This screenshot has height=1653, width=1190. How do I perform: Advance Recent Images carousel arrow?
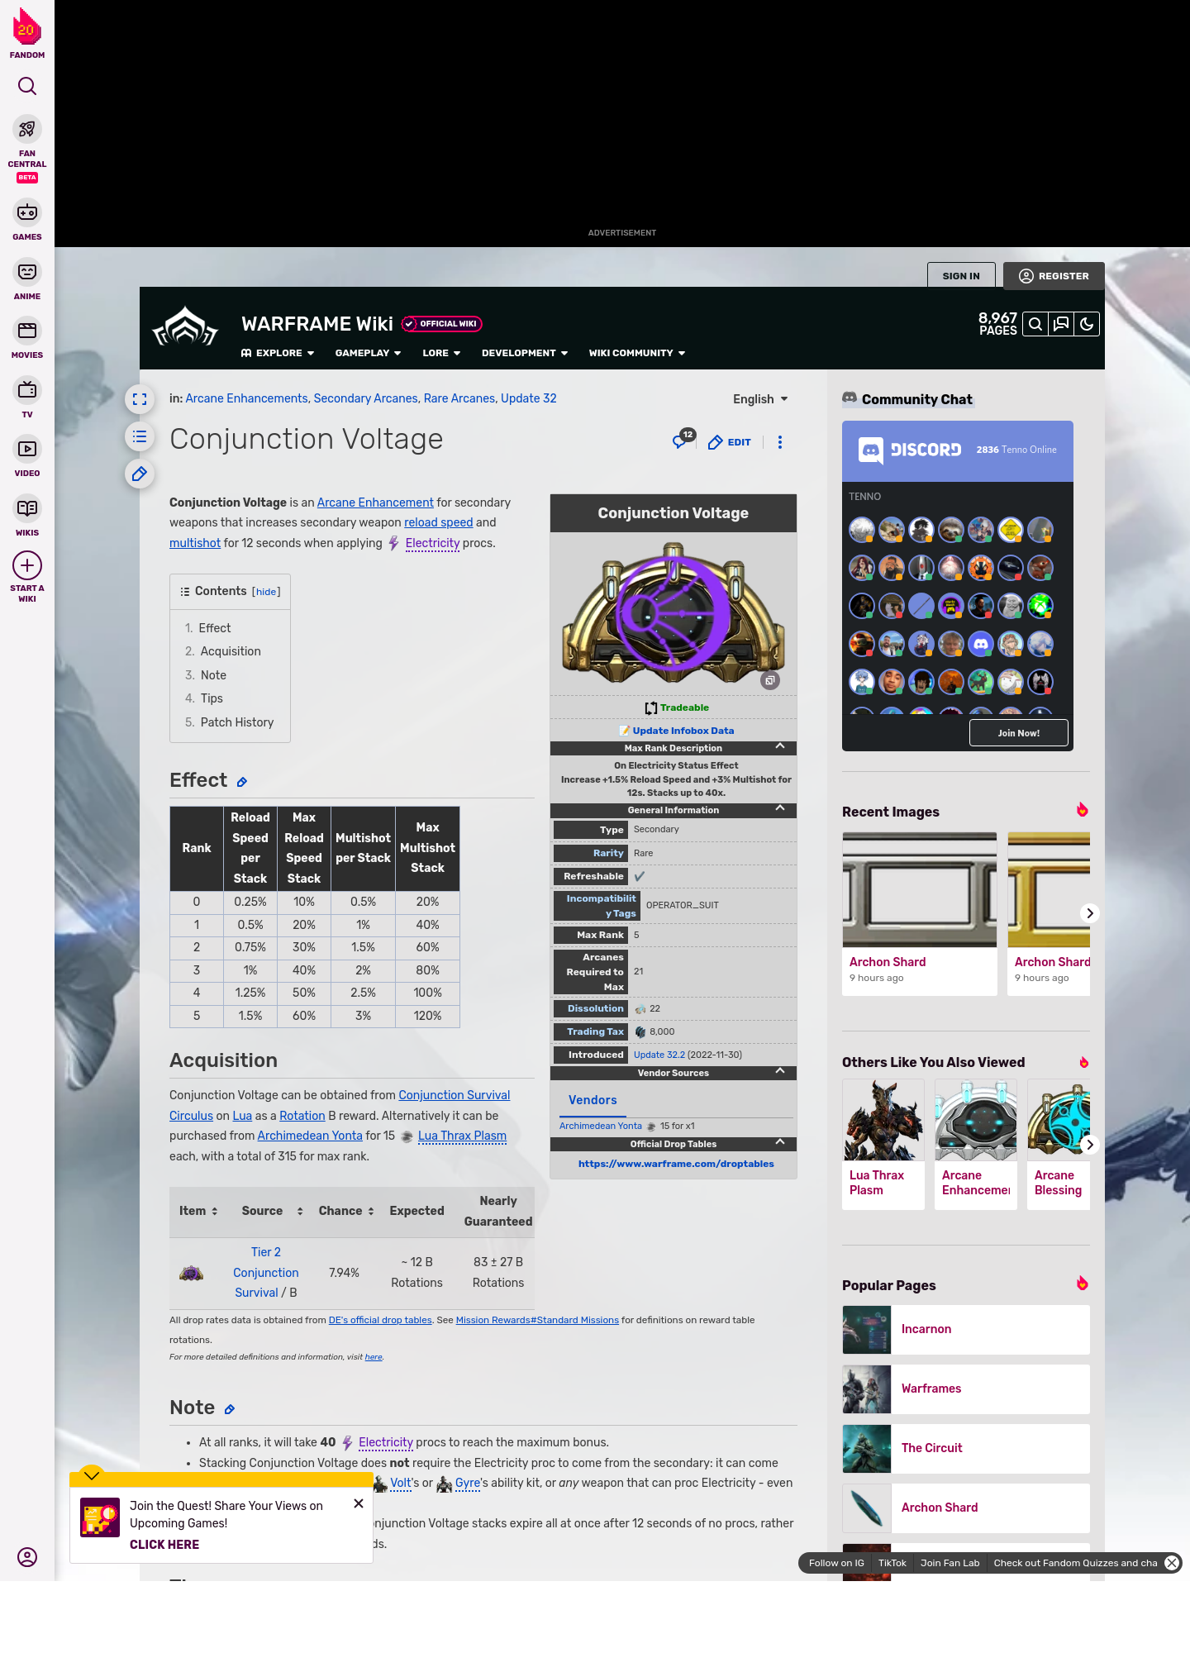(1089, 913)
